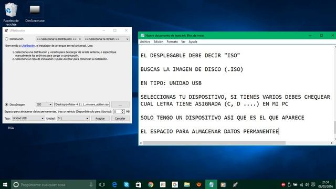Click the UNetbootin taskbar icon

pyautogui.click(x=235, y=184)
